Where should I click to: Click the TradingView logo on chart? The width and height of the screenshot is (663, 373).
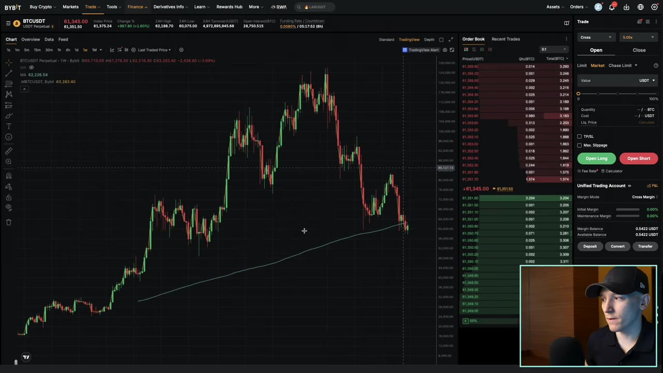click(26, 357)
